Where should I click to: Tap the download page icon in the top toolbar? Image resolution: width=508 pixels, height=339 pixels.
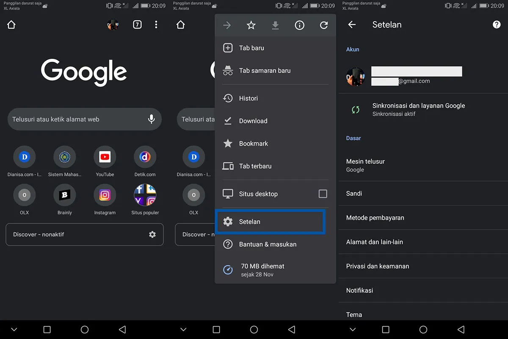[275, 25]
